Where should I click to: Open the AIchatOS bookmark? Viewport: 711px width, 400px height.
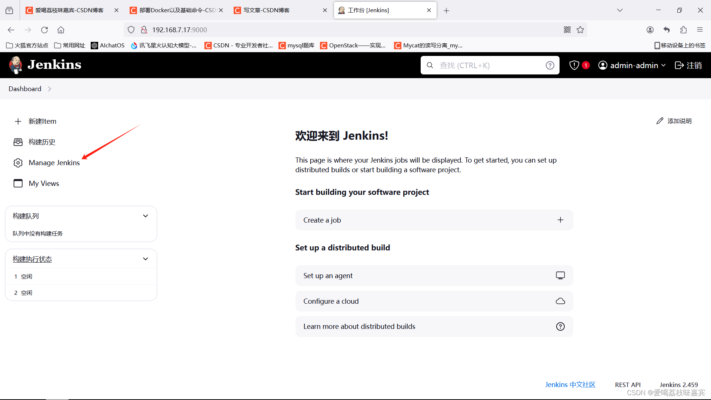(x=108, y=45)
